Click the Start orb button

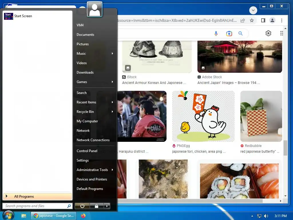click(8, 215)
